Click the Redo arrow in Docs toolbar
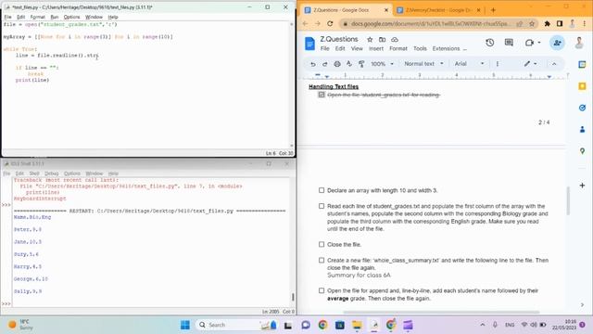 (x=325, y=64)
